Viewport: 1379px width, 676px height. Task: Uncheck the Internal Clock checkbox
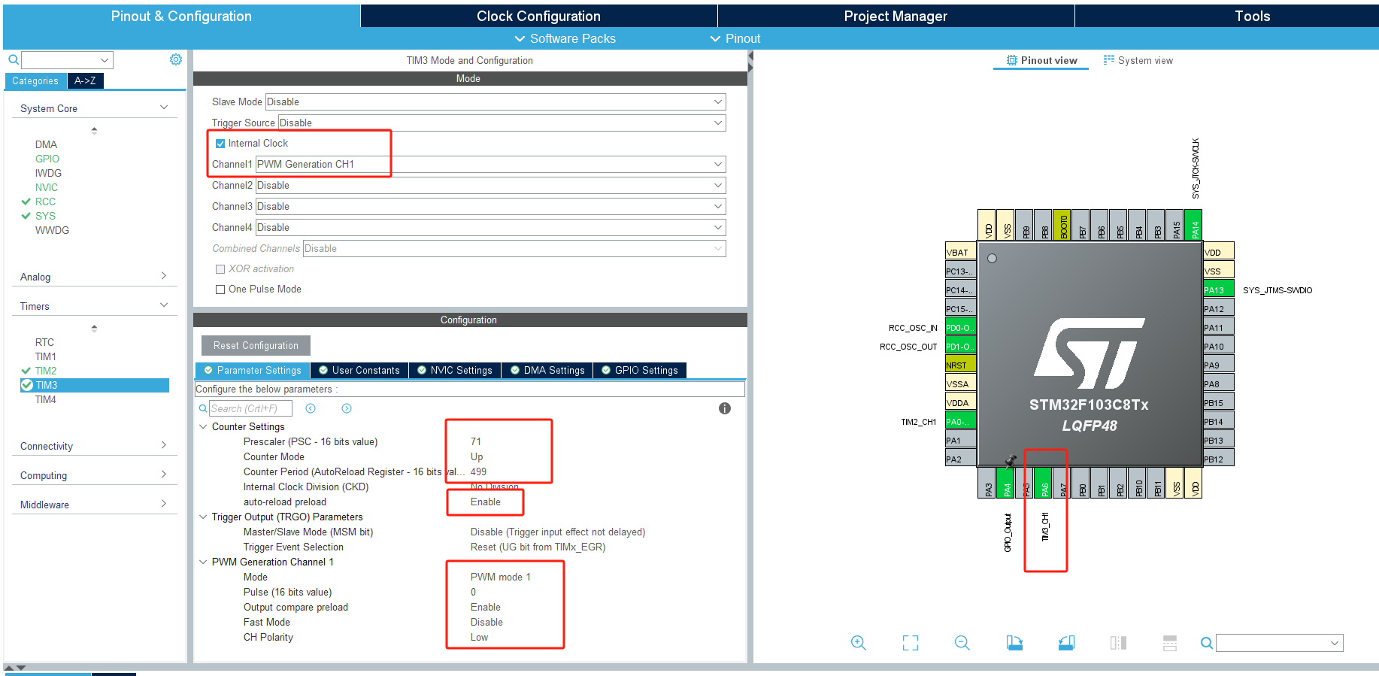click(x=220, y=144)
